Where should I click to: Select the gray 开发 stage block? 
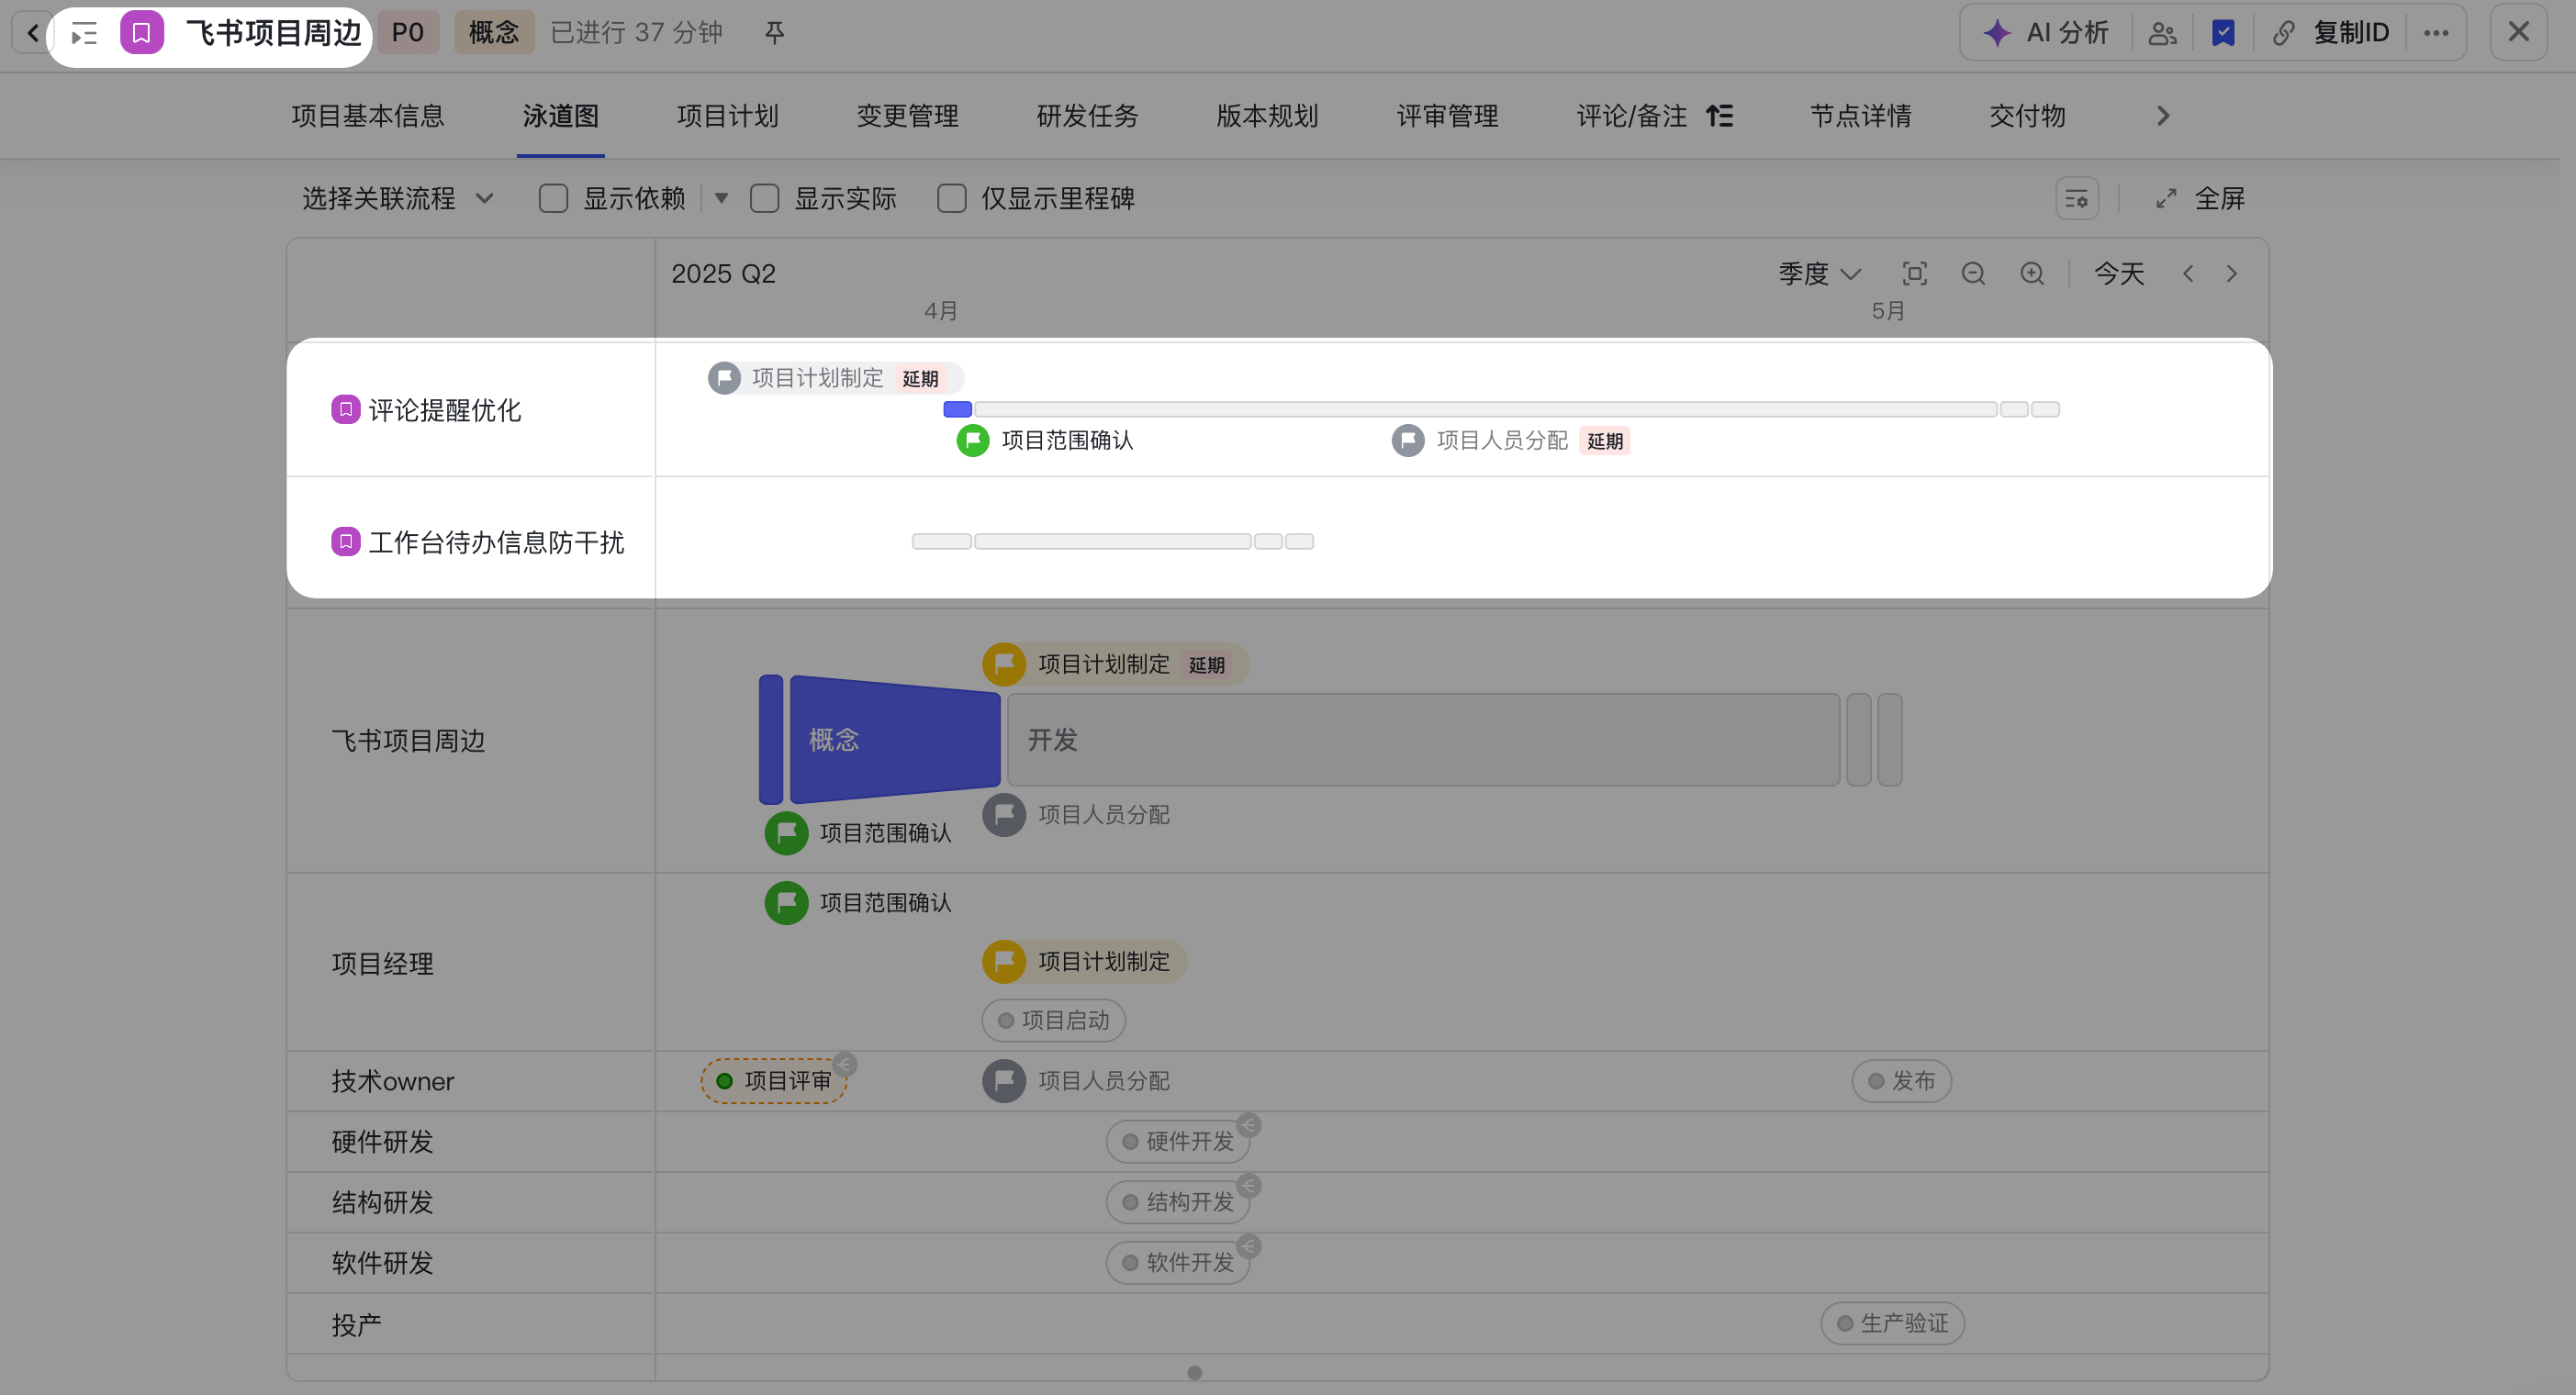point(1423,740)
